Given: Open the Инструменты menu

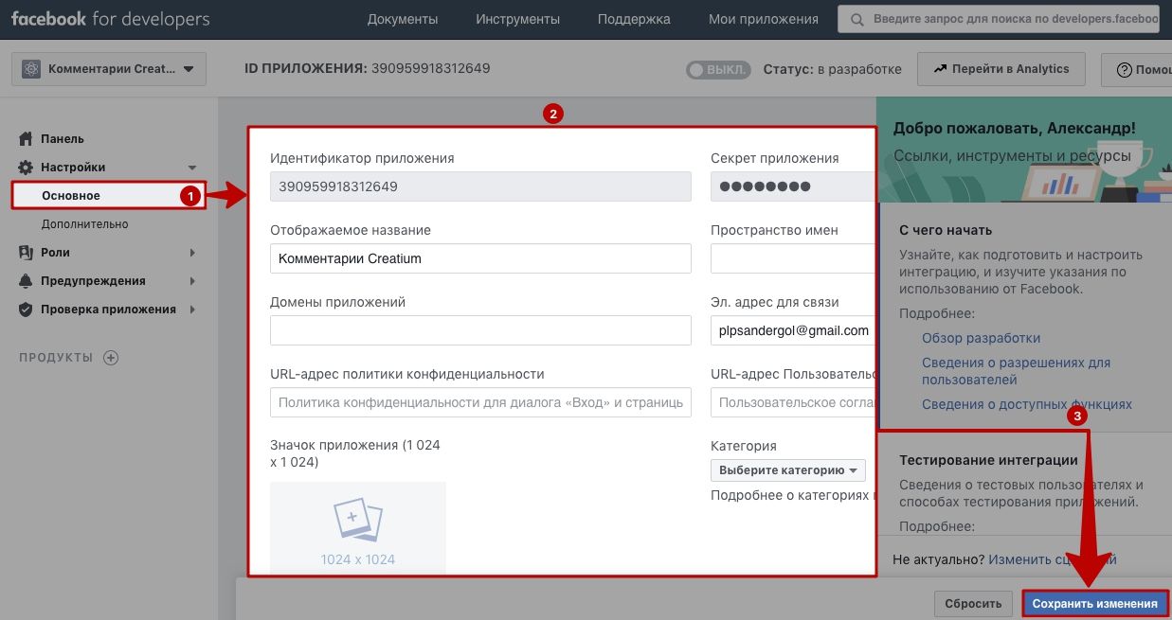Looking at the screenshot, I should (x=518, y=19).
